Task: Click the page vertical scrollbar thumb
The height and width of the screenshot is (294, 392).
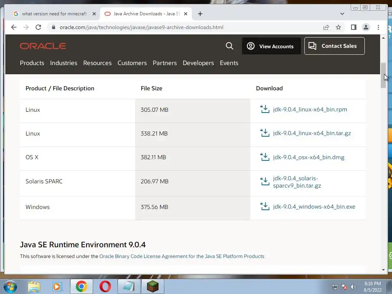Action: (383, 75)
